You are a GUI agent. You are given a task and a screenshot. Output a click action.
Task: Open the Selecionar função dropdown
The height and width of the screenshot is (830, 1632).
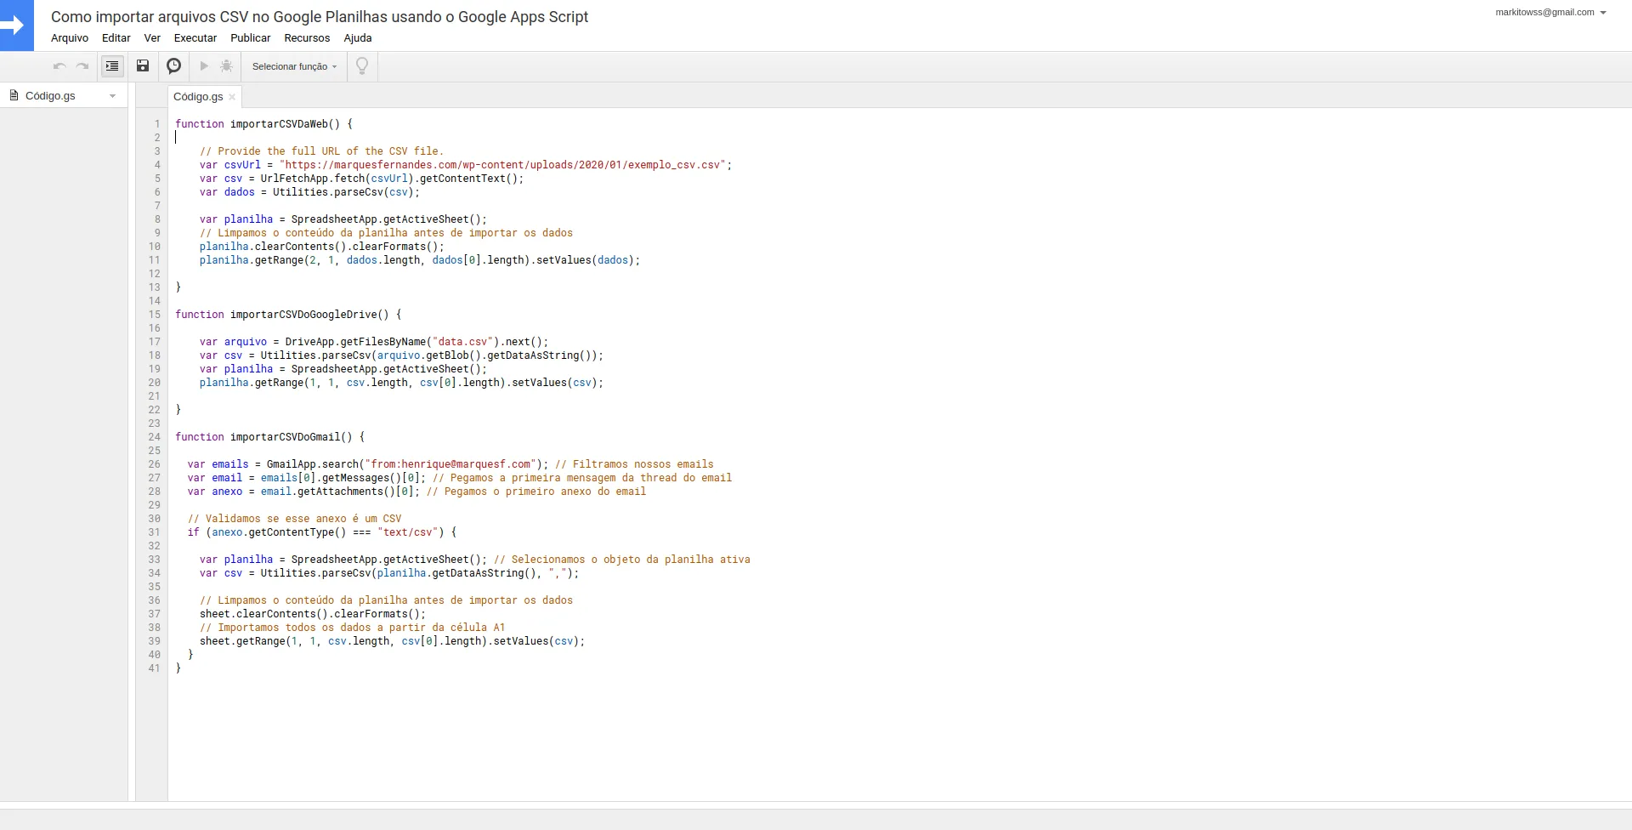tap(294, 66)
